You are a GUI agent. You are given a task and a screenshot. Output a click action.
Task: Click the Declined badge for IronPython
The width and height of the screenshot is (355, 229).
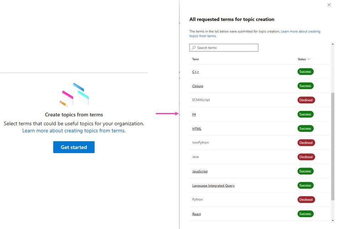click(x=306, y=143)
